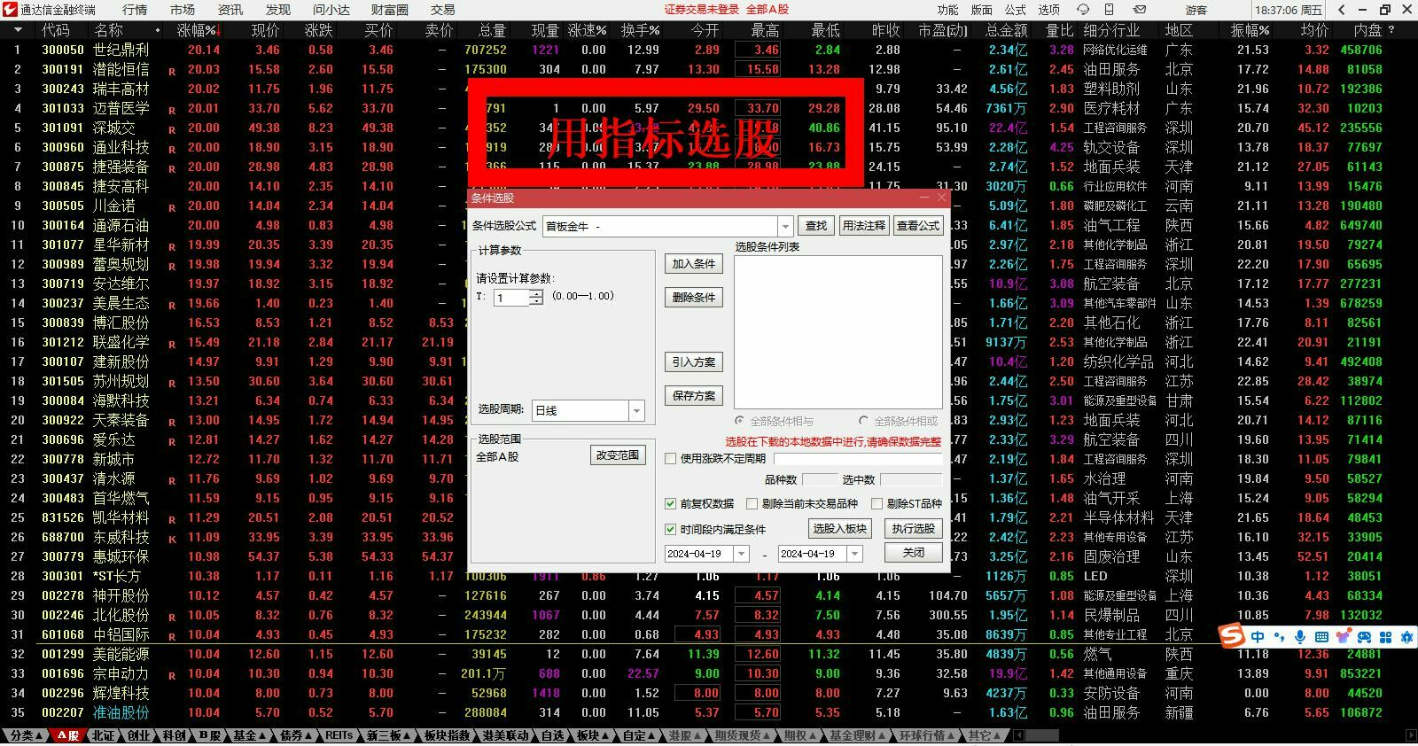
Task: Click the bottom horizontal scrollbar thumb
Action: point(1042,735)
